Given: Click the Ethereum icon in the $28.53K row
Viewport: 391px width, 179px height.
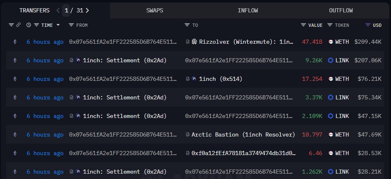Looking at the screenshot, I should (x=15, y=153).
